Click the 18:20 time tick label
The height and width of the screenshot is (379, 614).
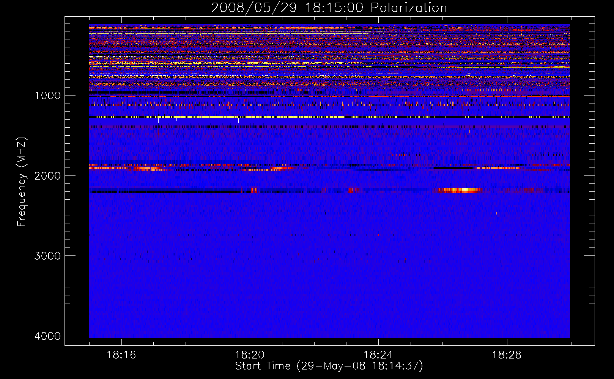(x=250, y=355)
